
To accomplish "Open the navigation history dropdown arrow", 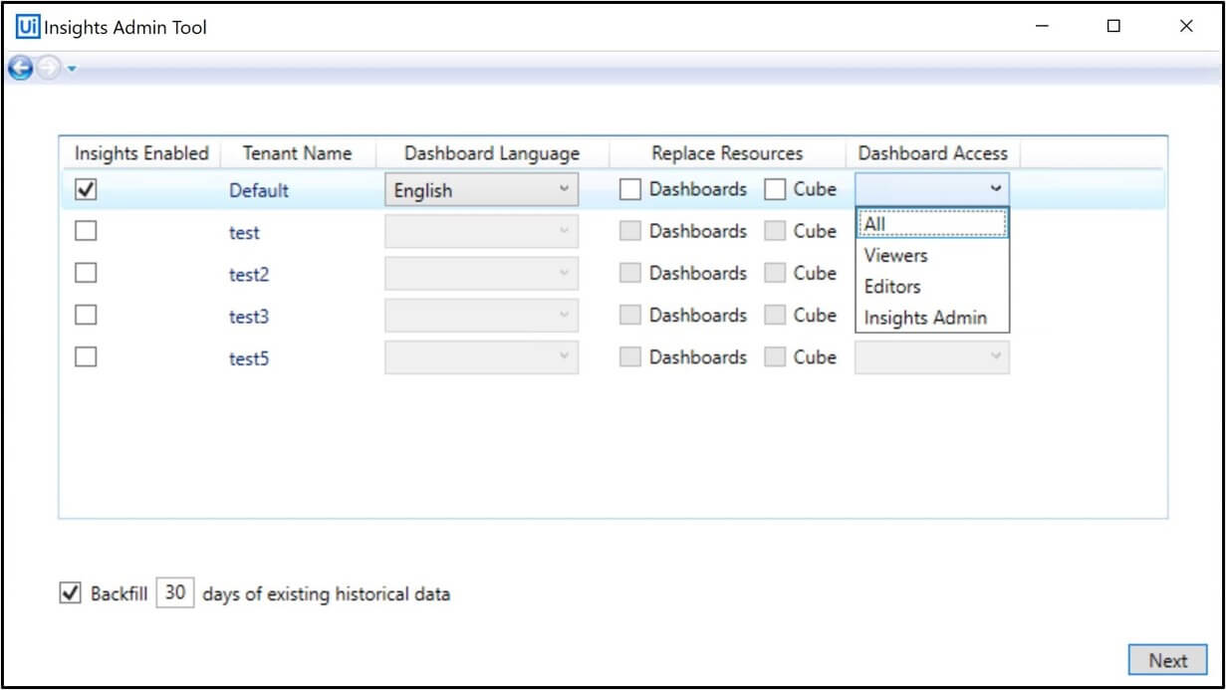I will 72,70.
